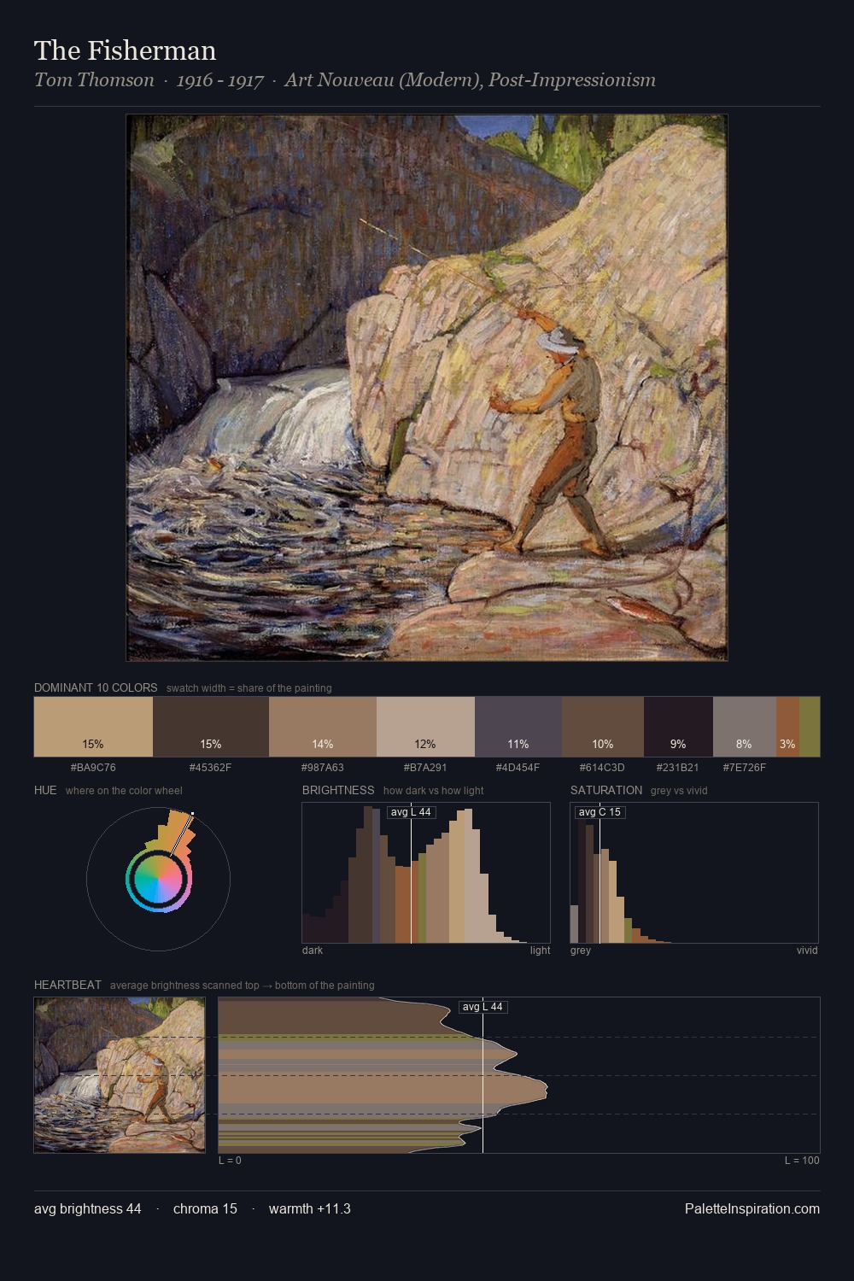The width and height of the screenshot is (854, 1281).
Task: Click the hex label '#987A63'
Action: coord(323,768)
